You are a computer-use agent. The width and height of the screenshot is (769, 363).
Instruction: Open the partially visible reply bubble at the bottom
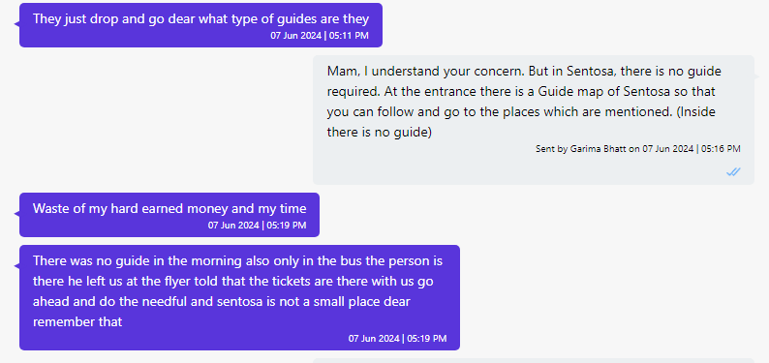[534, 360]
